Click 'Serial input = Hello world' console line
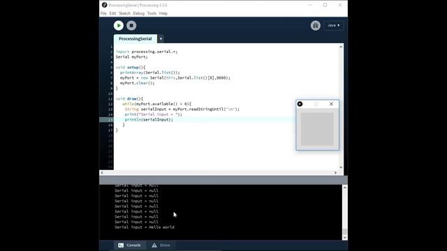Image resolution: width=447 pixels, height=251 pixels. click(145, 227)
